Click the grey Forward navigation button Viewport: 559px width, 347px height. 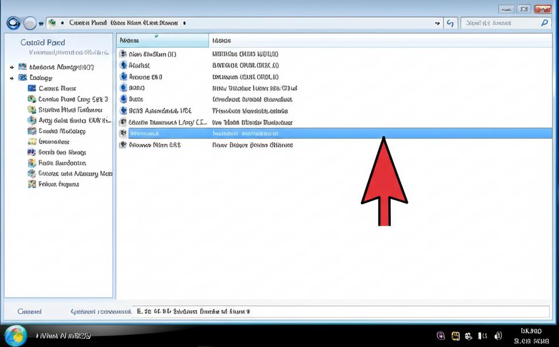pyautogui.click(x=30, y=23)
